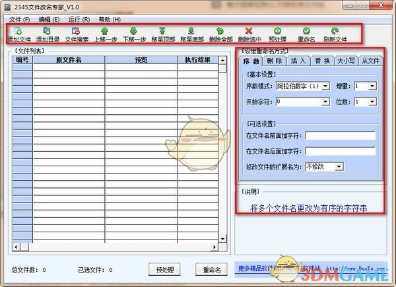Expand the 位数 dropdown
Screen dimensions: 396x287
point(372,102)
